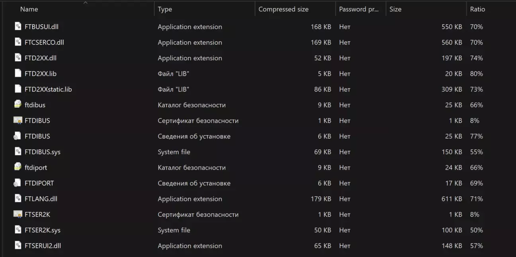516x257 pixels.
Task: Click the FTBUSUI.dll file icon
Action: (18, 27)
